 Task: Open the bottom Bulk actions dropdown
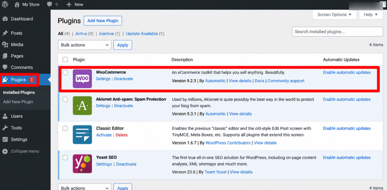pos(85,187)
